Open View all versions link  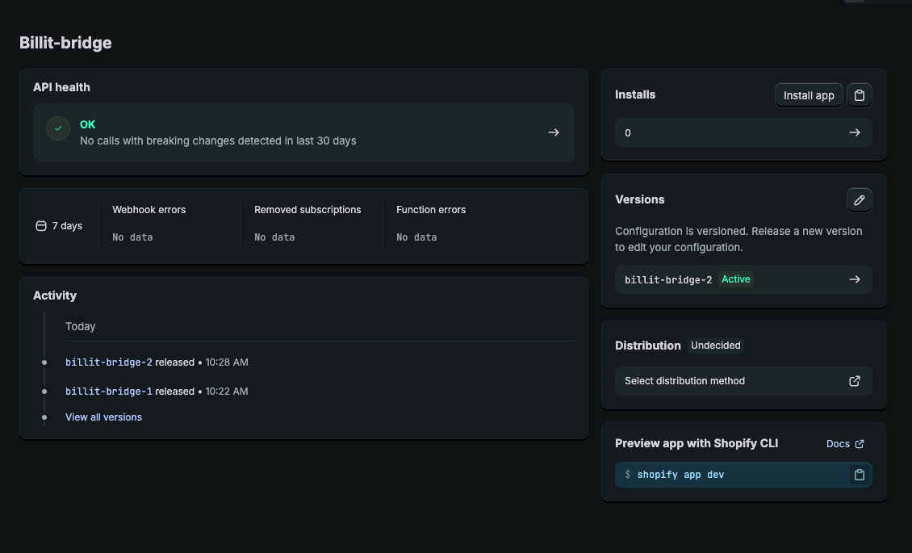(x=103, y=417)
